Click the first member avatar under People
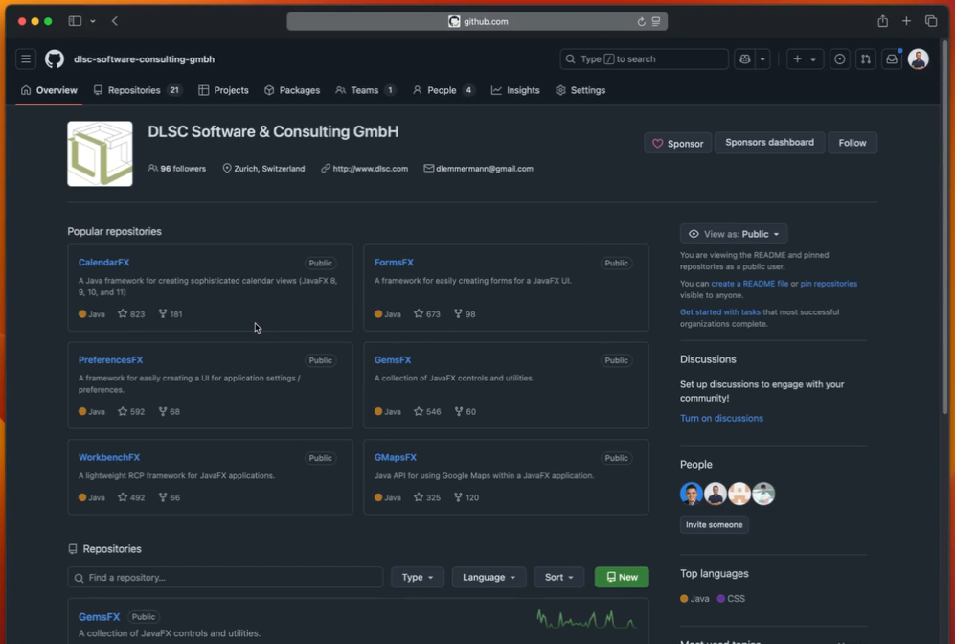Viewport: 955px width, 644px height. 692,494
